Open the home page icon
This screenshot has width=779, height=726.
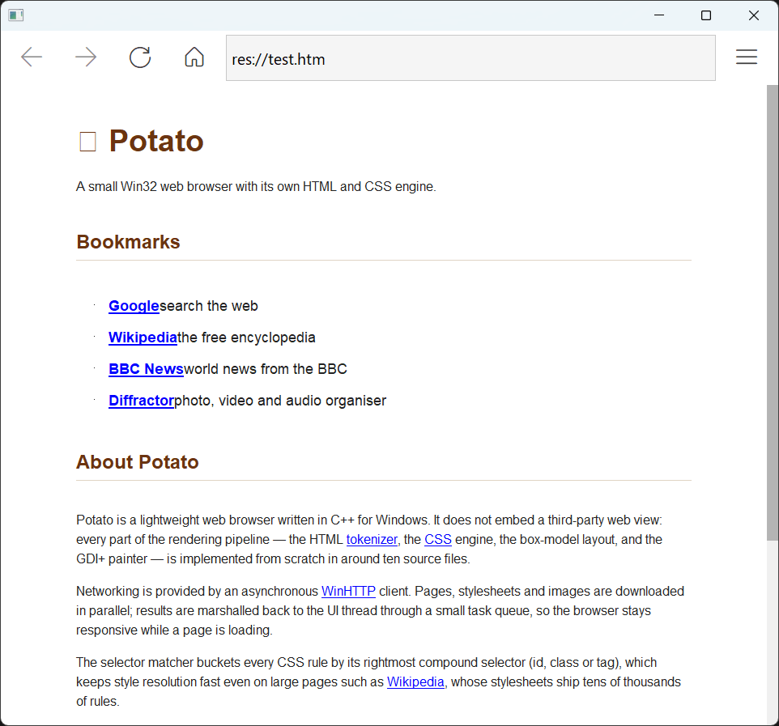point(194,57)
